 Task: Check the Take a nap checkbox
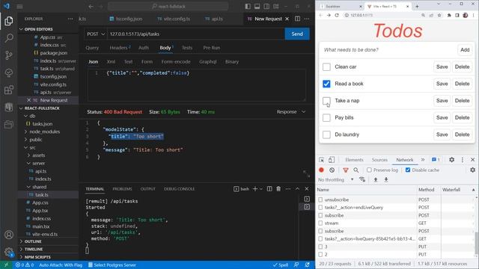tap(326, 101)
